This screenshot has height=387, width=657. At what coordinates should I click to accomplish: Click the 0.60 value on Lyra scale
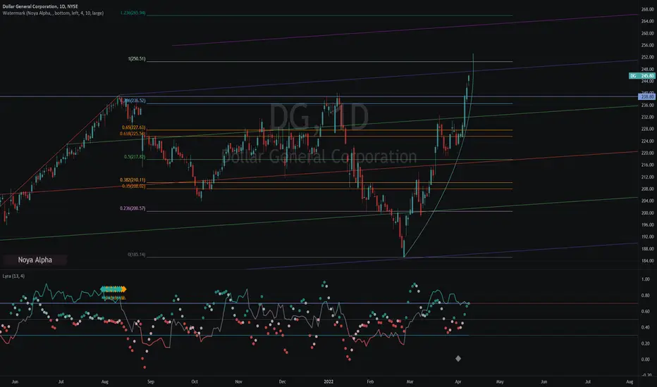646,311
